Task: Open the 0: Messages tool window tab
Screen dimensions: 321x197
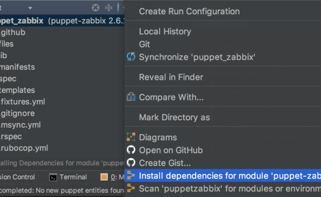Action: (112, 177)
